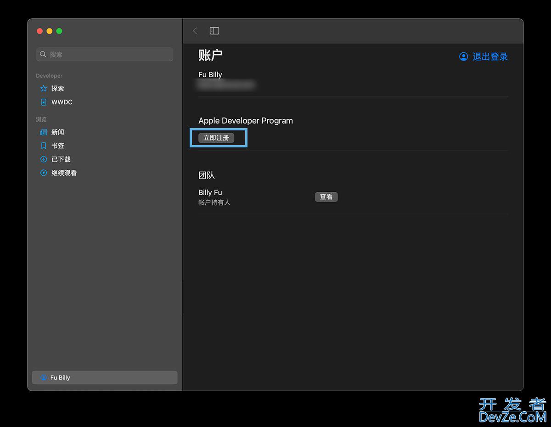This screenshot has height=427, width=551.
Task: Click the Apple Developer Program heading
Action: click(x=246, y=121)
